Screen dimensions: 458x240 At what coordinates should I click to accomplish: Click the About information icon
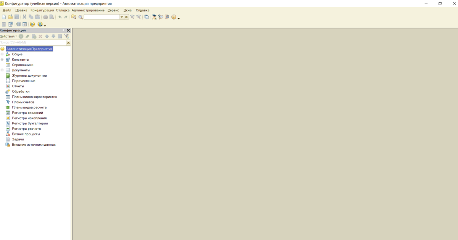click(x=174, y=17)
